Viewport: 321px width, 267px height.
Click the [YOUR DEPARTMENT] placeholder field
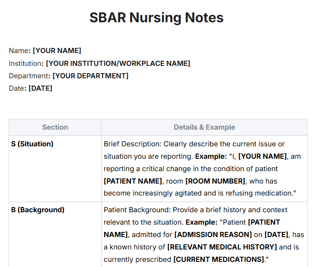[90, 76]
